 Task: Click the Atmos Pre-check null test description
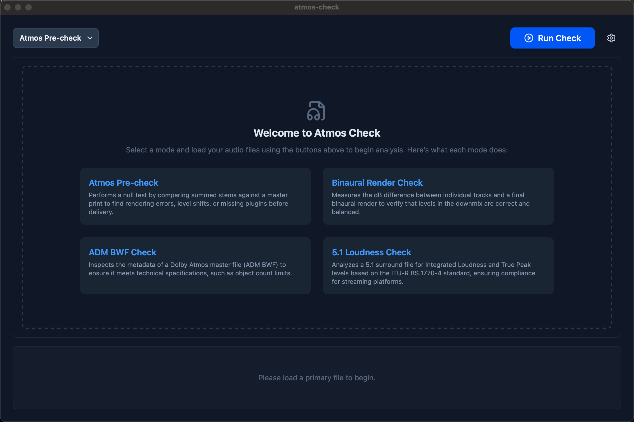click(188, 203)
